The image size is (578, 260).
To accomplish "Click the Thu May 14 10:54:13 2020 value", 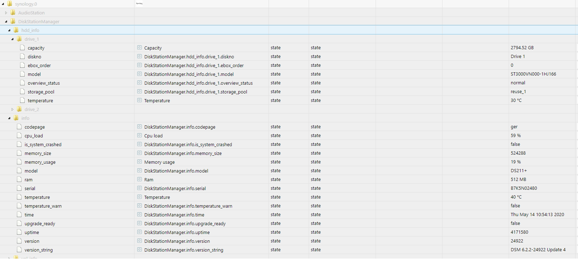I will [x=538, y=214].
